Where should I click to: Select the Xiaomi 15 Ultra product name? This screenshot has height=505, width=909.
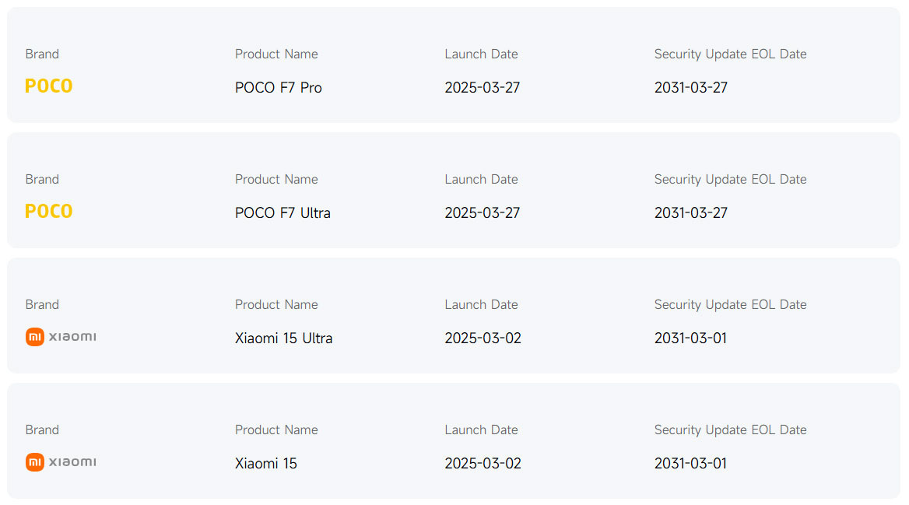(x=283, y=338)
